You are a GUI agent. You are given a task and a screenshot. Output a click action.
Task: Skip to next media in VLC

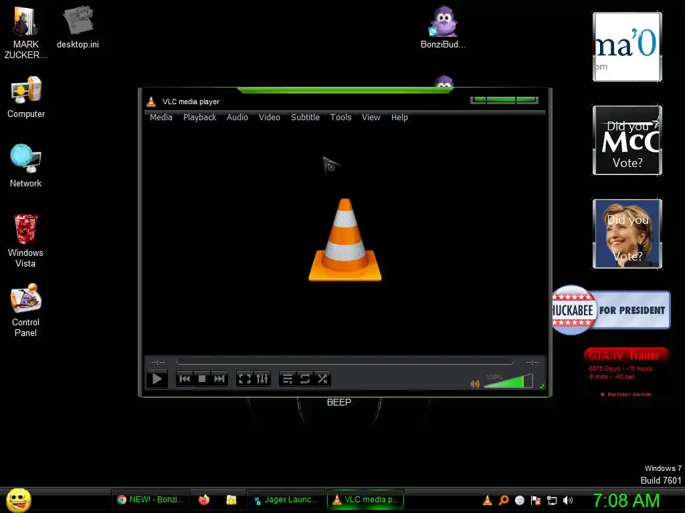tap(219, 379)
